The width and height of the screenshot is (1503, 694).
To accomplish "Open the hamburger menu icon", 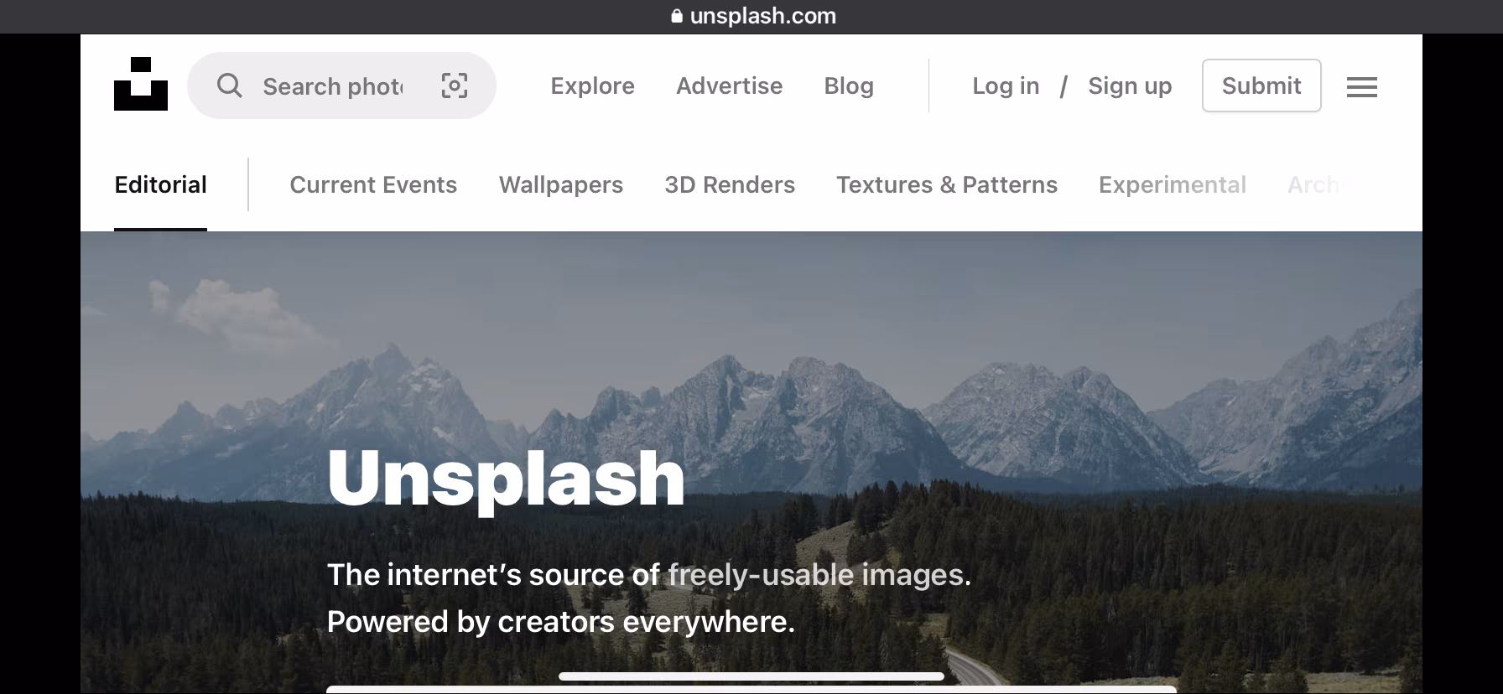I will [x=1362, y=86].
